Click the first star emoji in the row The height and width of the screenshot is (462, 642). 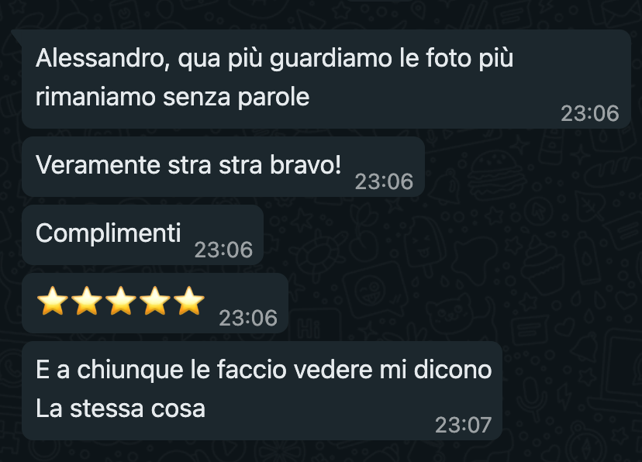pyautogui.click(x=53, y=302)
